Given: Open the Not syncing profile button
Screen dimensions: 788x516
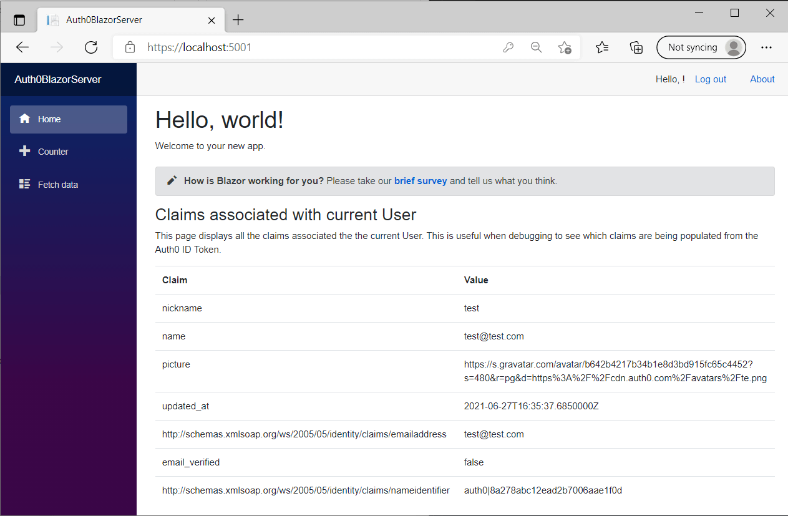Looking at the screenshot, I should pos(701,47).
